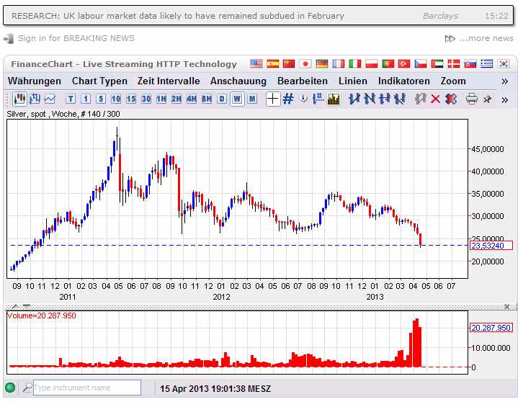523x407 pixels.
Task: Click the 20.287.950 volume value label
Action: 491,328
